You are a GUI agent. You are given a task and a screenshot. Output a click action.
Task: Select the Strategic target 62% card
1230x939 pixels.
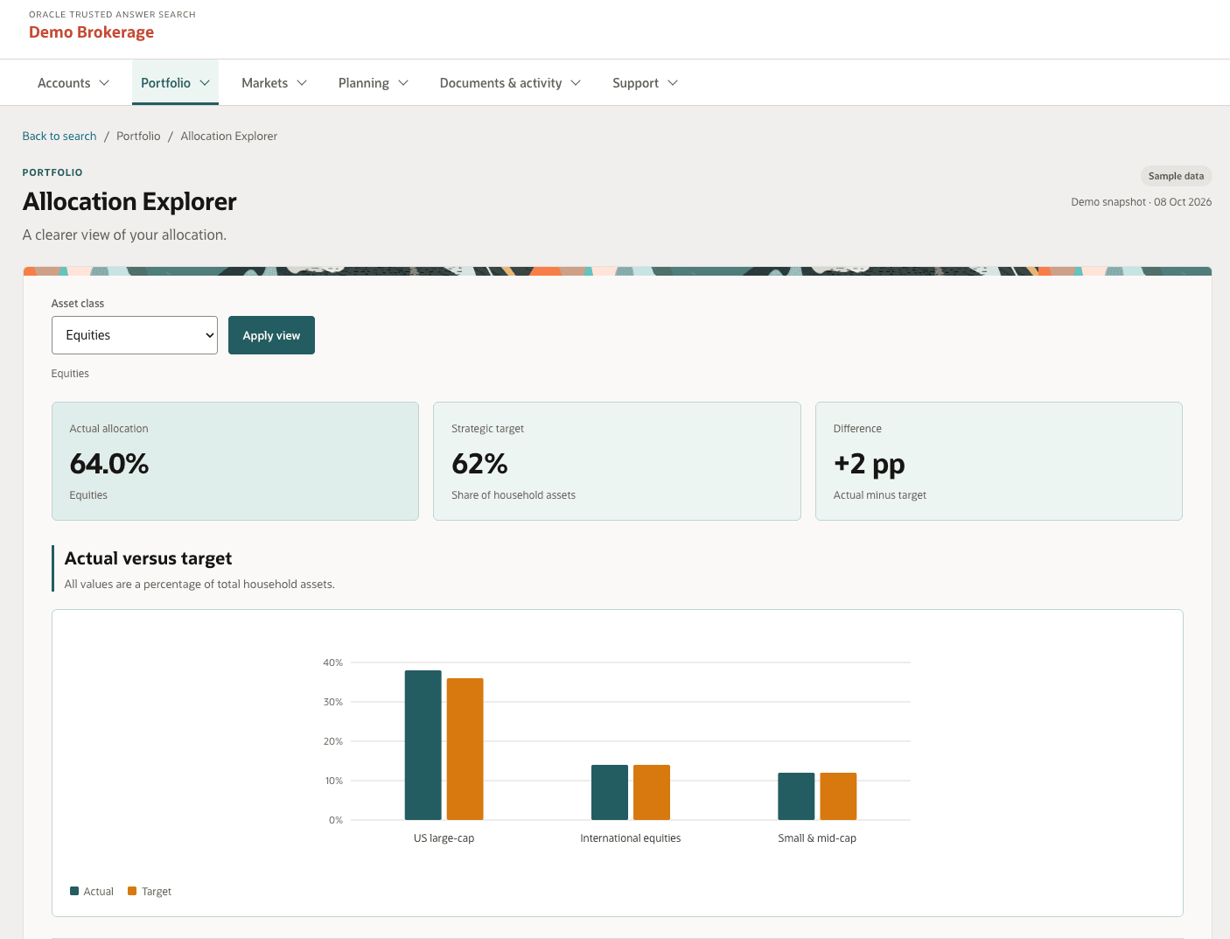617,461
